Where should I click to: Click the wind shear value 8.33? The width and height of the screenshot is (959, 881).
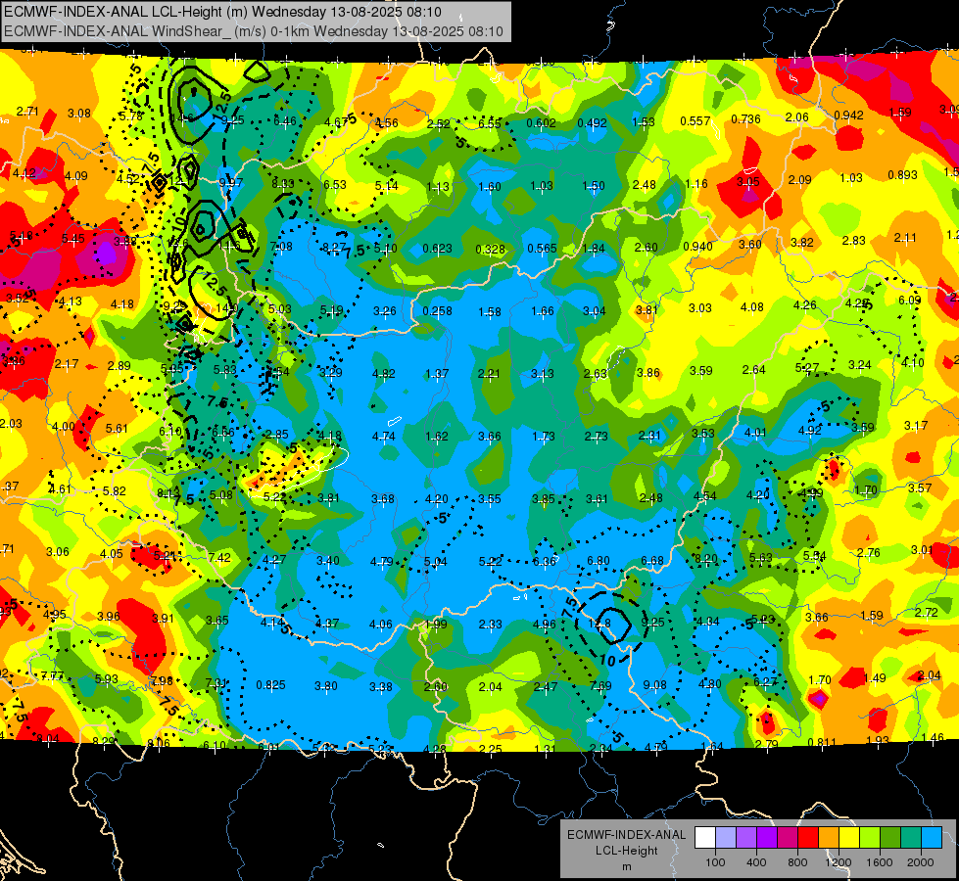click(x=283, y=183)
